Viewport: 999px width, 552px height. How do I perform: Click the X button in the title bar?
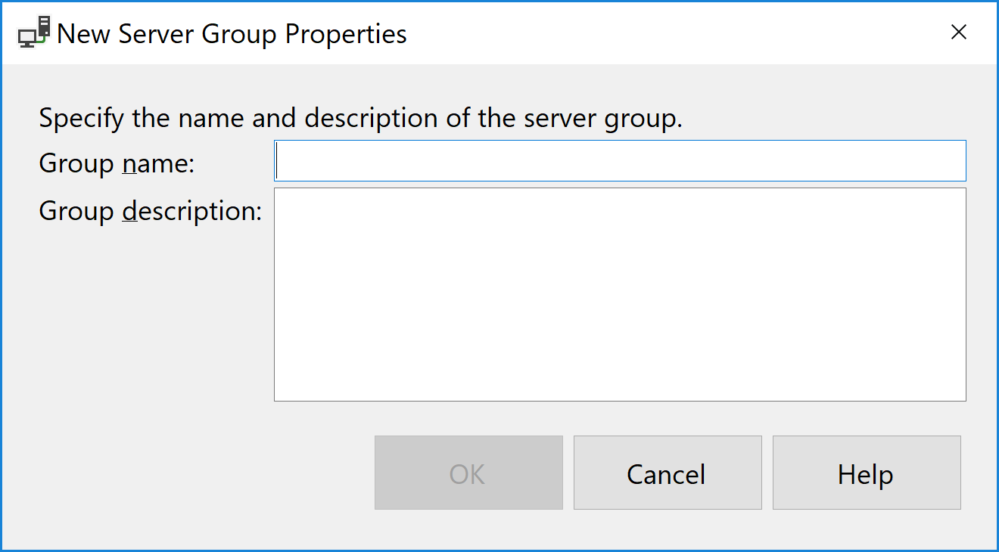(x=959, y=33)
